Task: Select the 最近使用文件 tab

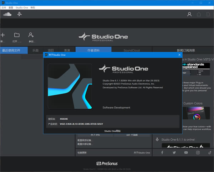Action: pyautogui.click(x=14, y=50)
